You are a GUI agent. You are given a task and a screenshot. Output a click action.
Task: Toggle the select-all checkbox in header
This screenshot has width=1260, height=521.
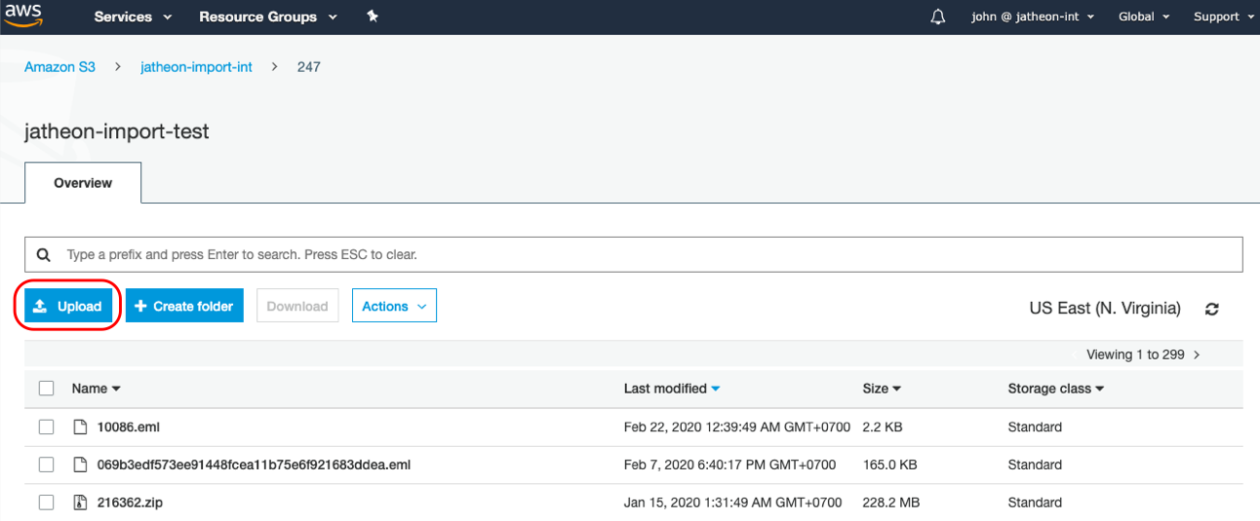click(x=46, y=389)
